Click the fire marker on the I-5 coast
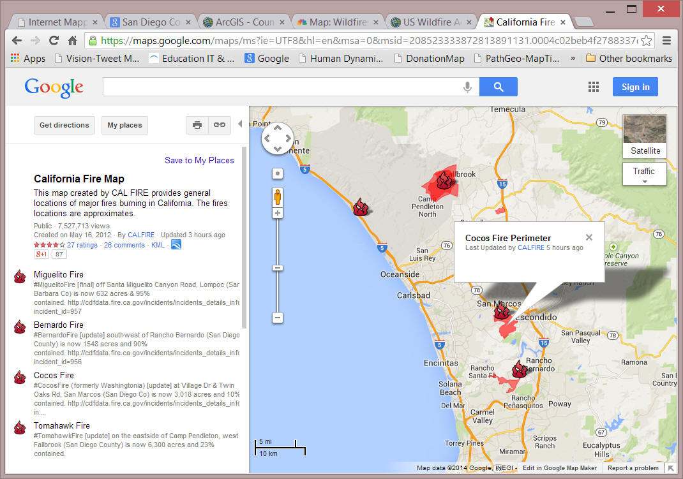 pos(361,207)
